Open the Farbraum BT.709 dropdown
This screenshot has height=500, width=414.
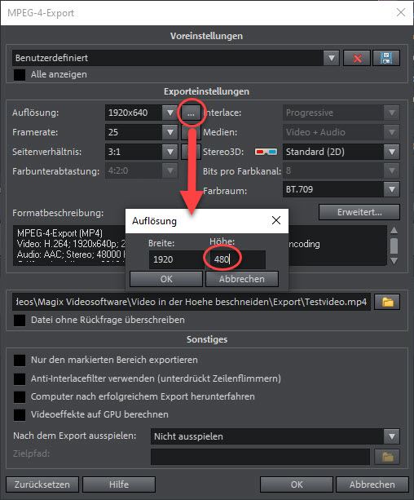[392, 190]
